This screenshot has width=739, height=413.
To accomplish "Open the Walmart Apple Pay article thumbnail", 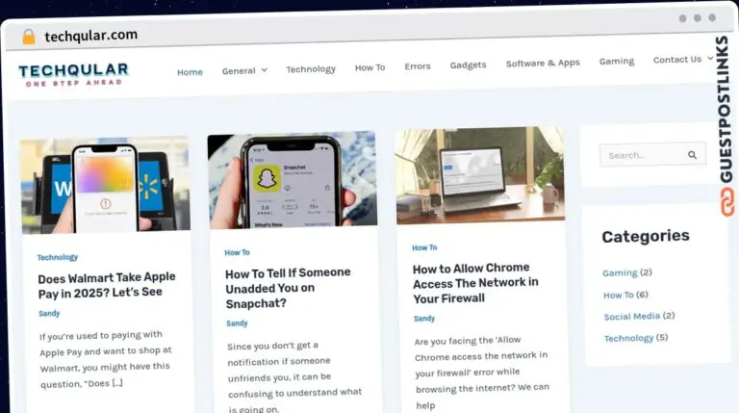I will click(106, 185).
